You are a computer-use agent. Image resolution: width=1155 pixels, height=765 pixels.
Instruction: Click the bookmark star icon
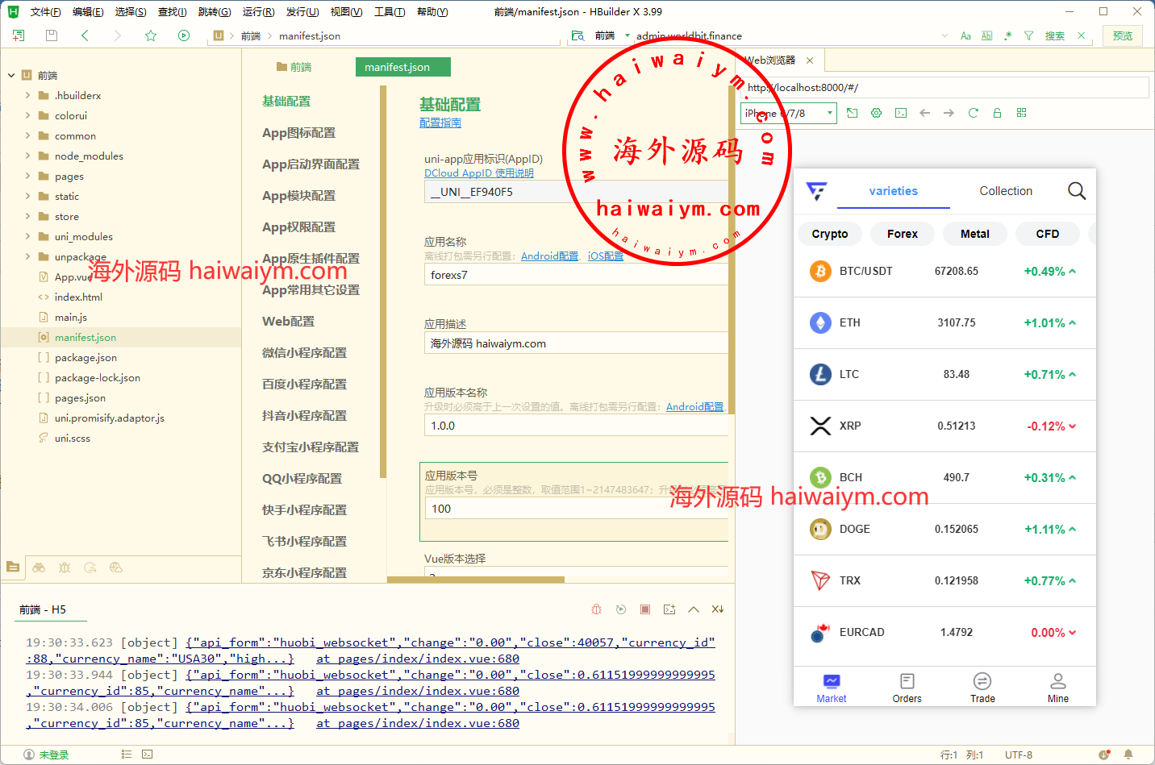(x=151, y=35)
